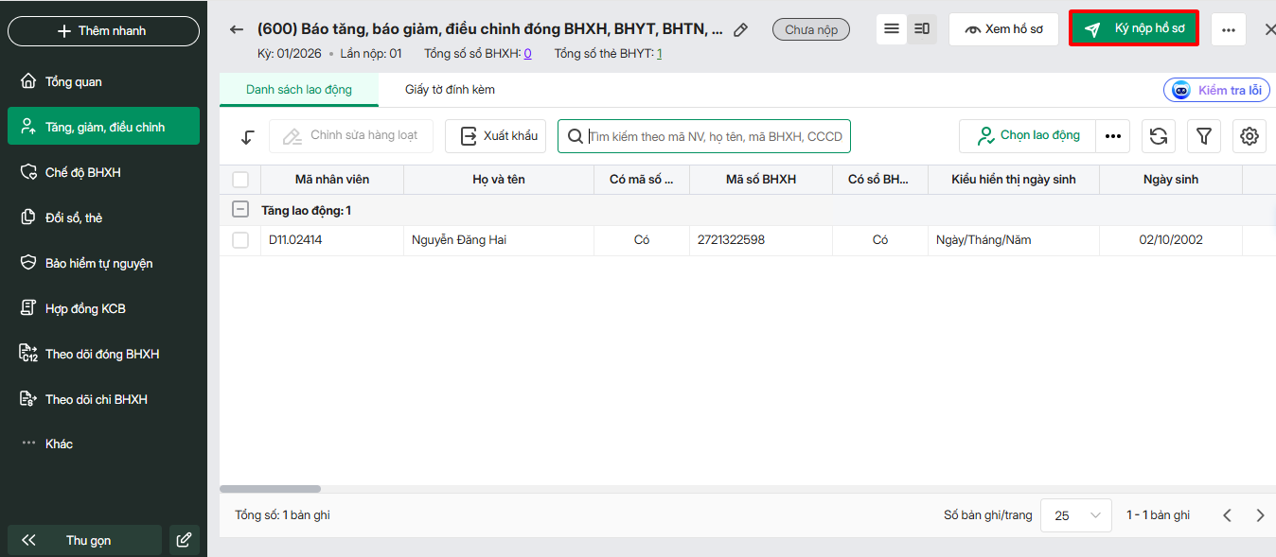Close the declaration with the X button
The image size is (1276, 557).
click(1269, 29)
